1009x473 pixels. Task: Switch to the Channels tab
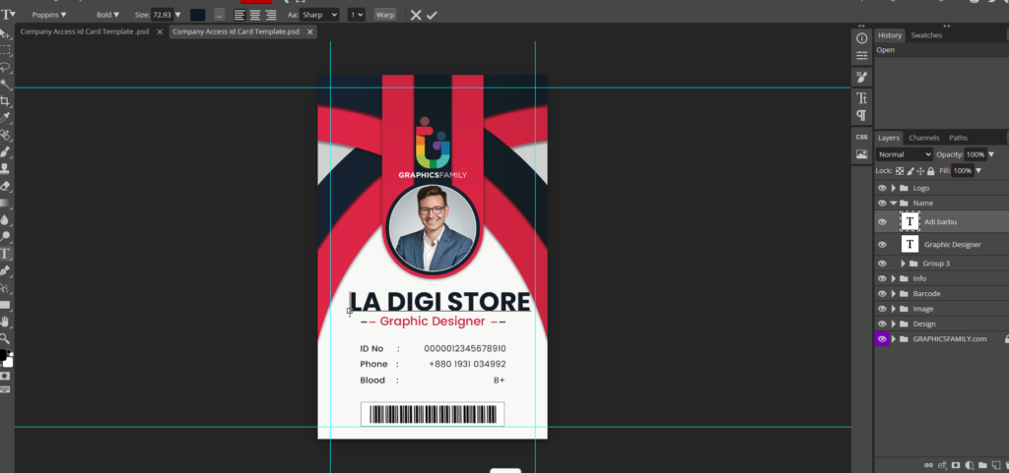[923, 138]
